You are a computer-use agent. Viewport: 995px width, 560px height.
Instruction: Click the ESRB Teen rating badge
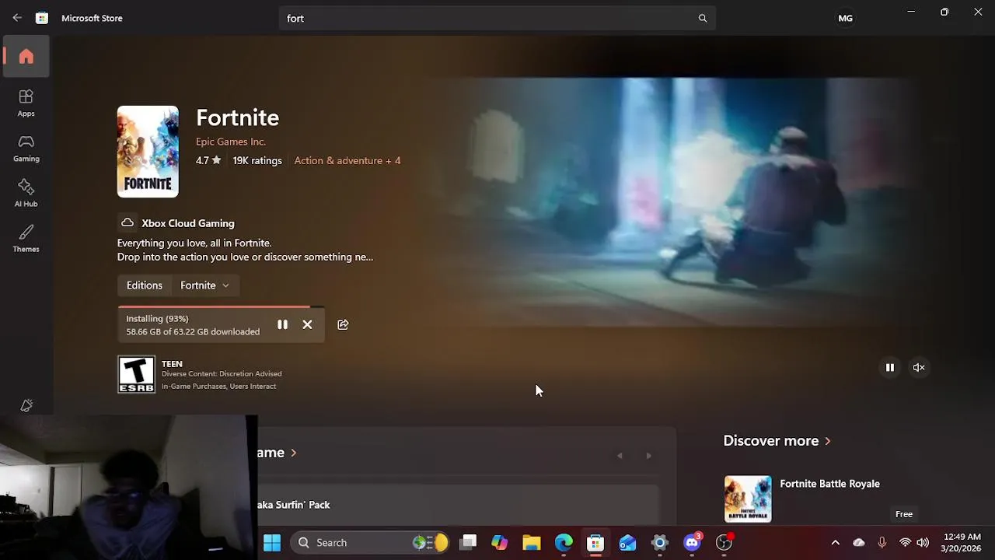pyautogui.click(x=137, y=374)
